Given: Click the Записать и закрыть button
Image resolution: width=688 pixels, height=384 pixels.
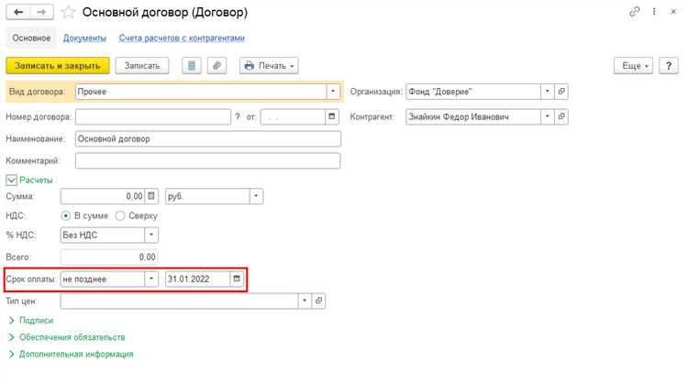Looking at the screenshot, I should click(58, 66).
